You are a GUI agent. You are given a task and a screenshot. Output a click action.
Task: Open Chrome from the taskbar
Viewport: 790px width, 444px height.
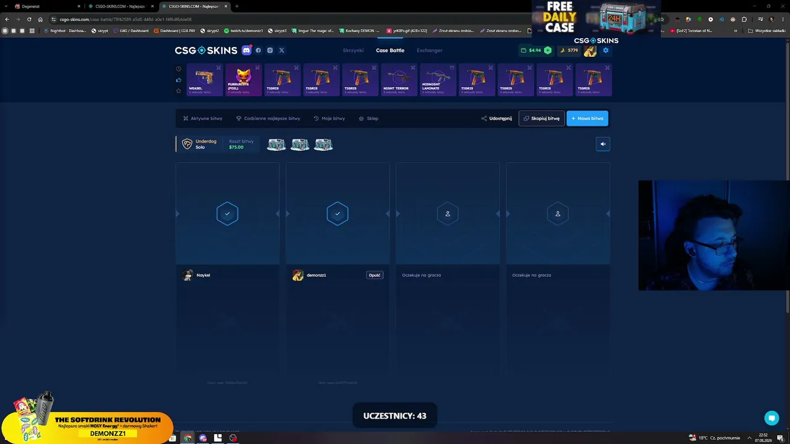188,438
